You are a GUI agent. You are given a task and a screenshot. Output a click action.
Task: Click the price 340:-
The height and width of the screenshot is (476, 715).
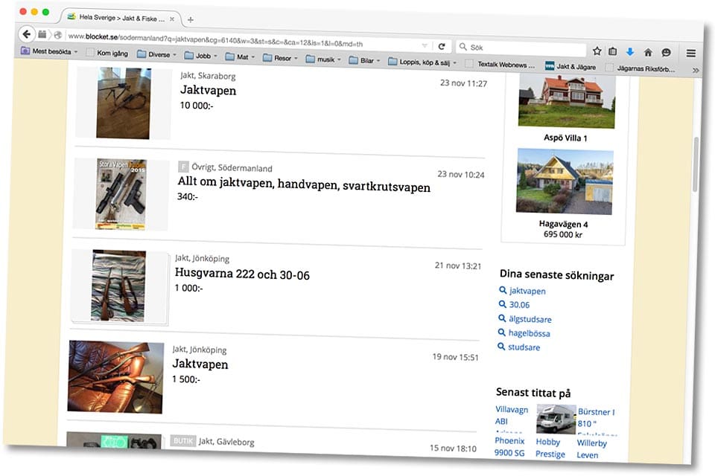point(188,196)
